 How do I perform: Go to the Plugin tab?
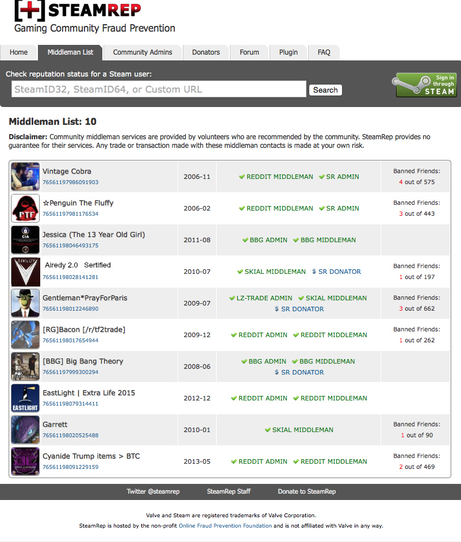289,52
